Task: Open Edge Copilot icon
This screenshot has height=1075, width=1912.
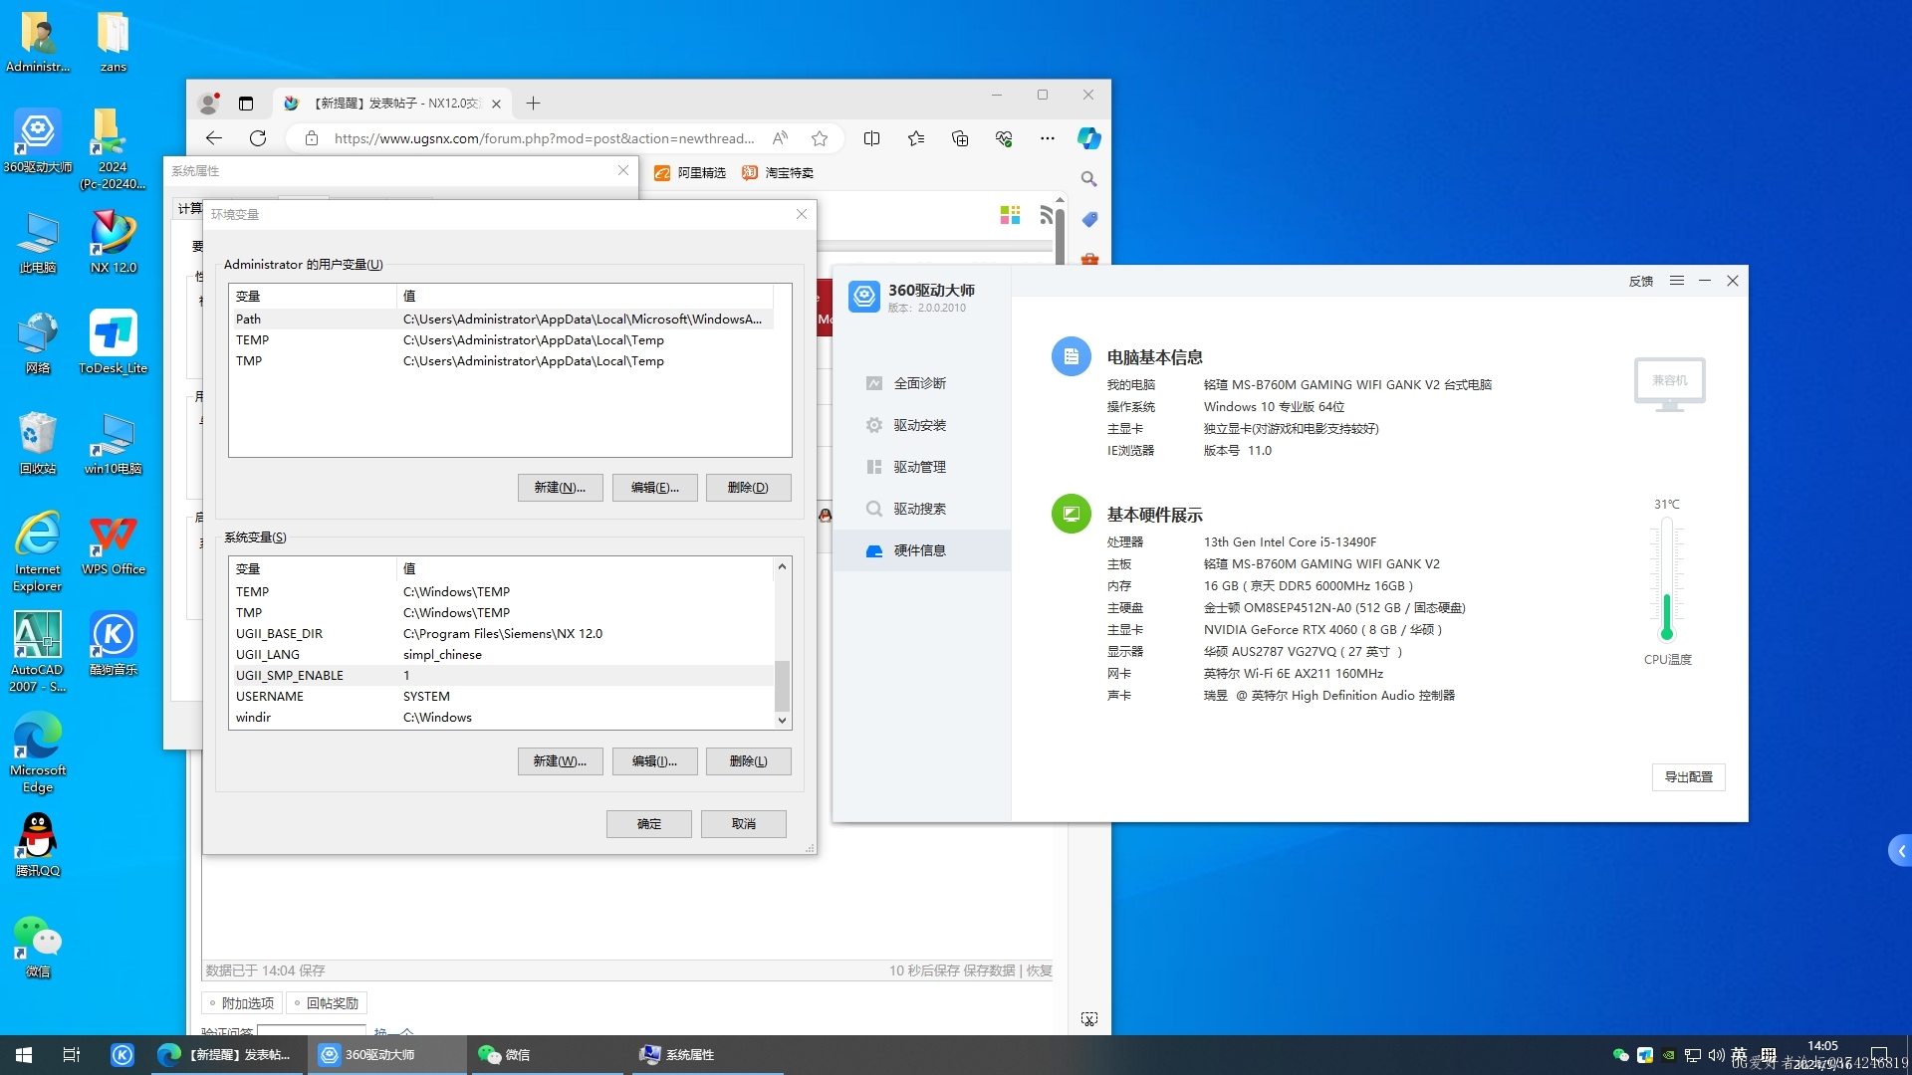Action: pyautogui.click(x=1089, y=138)
